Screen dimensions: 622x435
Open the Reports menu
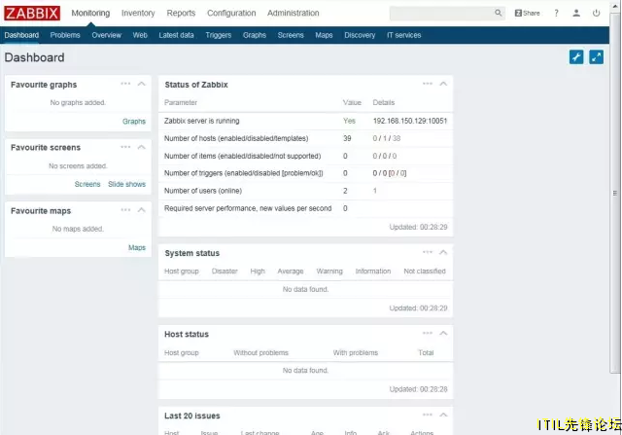[181, 13]
